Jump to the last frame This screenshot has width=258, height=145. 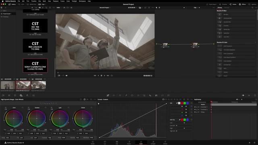(x=108, y=76)
